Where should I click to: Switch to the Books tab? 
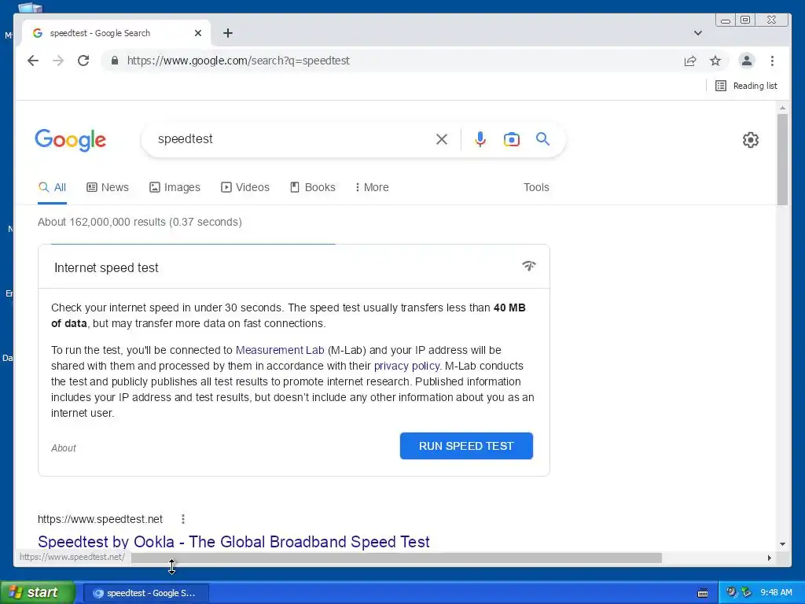click(x=313, y=187)
